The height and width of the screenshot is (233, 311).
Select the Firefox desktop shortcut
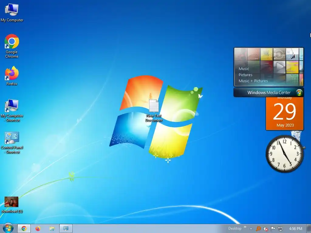tap(12, 76)
